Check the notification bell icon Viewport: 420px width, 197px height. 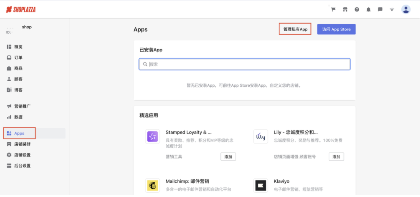[368, 10]
